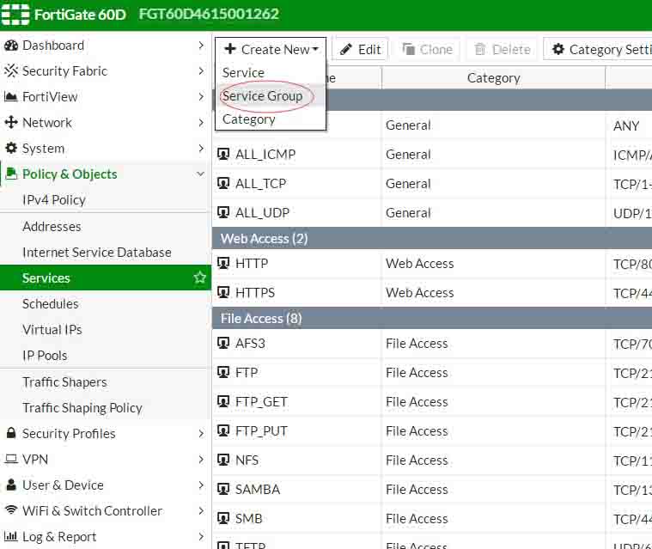Open the Virtual IPs page

coord(52,329)
